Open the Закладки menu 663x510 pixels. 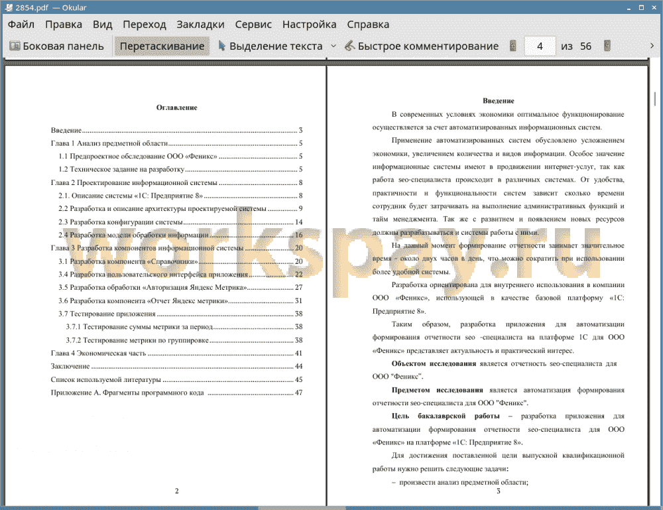tap(200, 25)
